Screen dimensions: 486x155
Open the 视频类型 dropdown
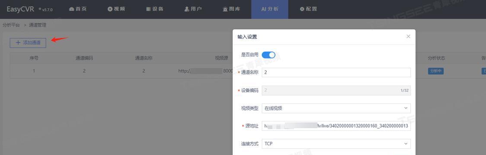(x=336, y=108)
